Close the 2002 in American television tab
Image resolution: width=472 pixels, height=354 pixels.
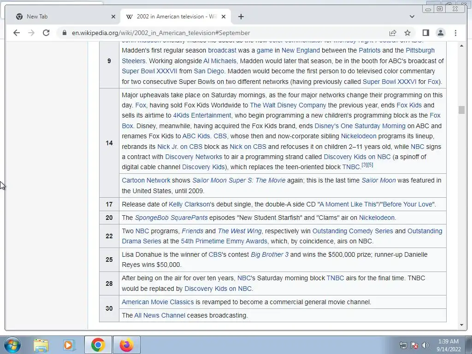click(224, 17)
